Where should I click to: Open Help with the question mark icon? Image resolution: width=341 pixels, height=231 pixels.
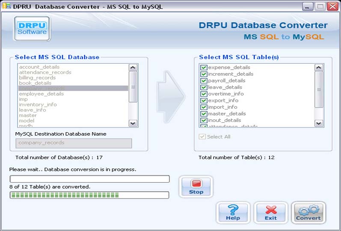click(233, 213)
